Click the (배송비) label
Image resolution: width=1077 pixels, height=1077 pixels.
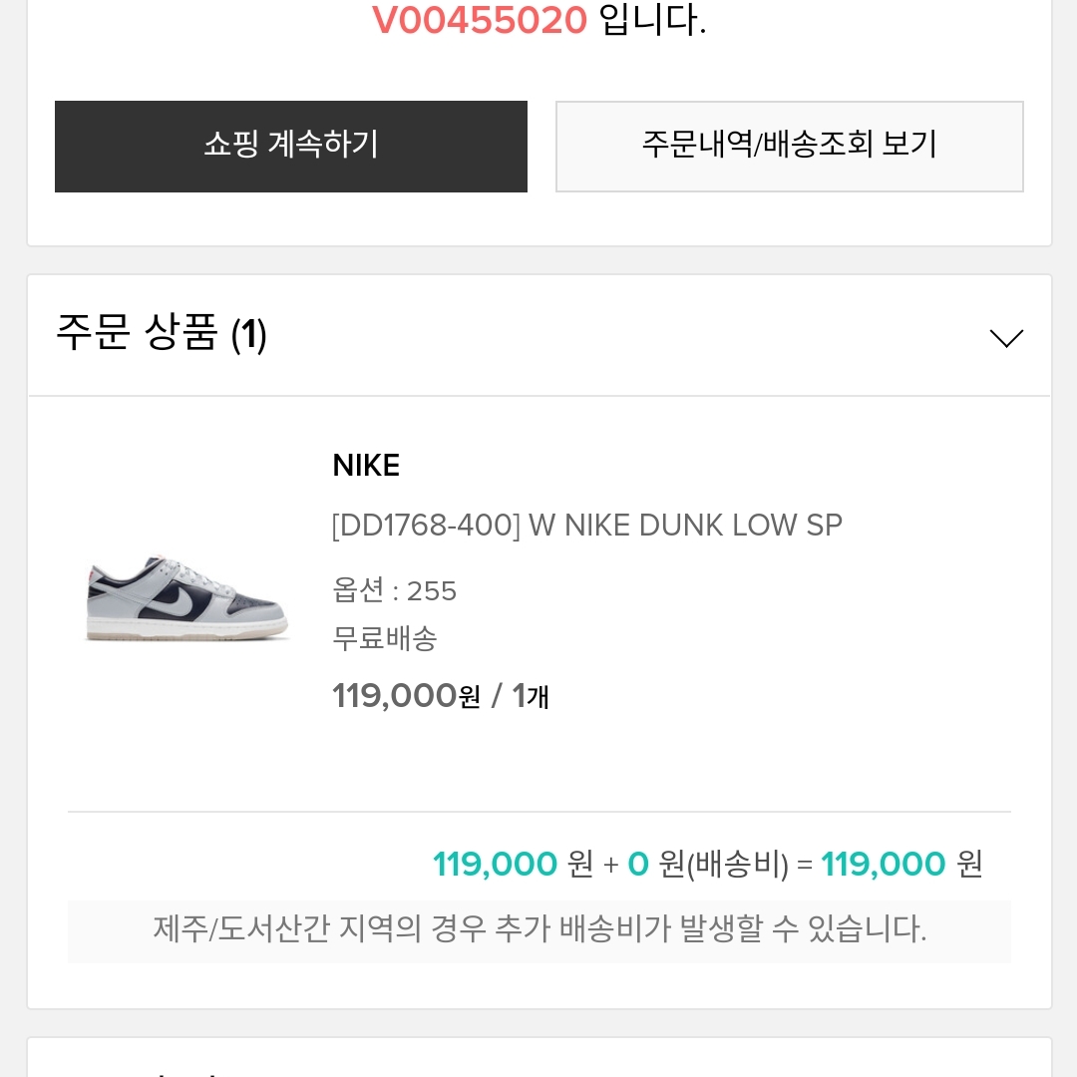click(737, 864)
